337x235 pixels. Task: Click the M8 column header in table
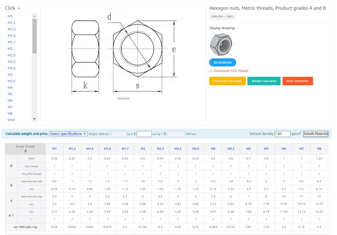(319, 149)
